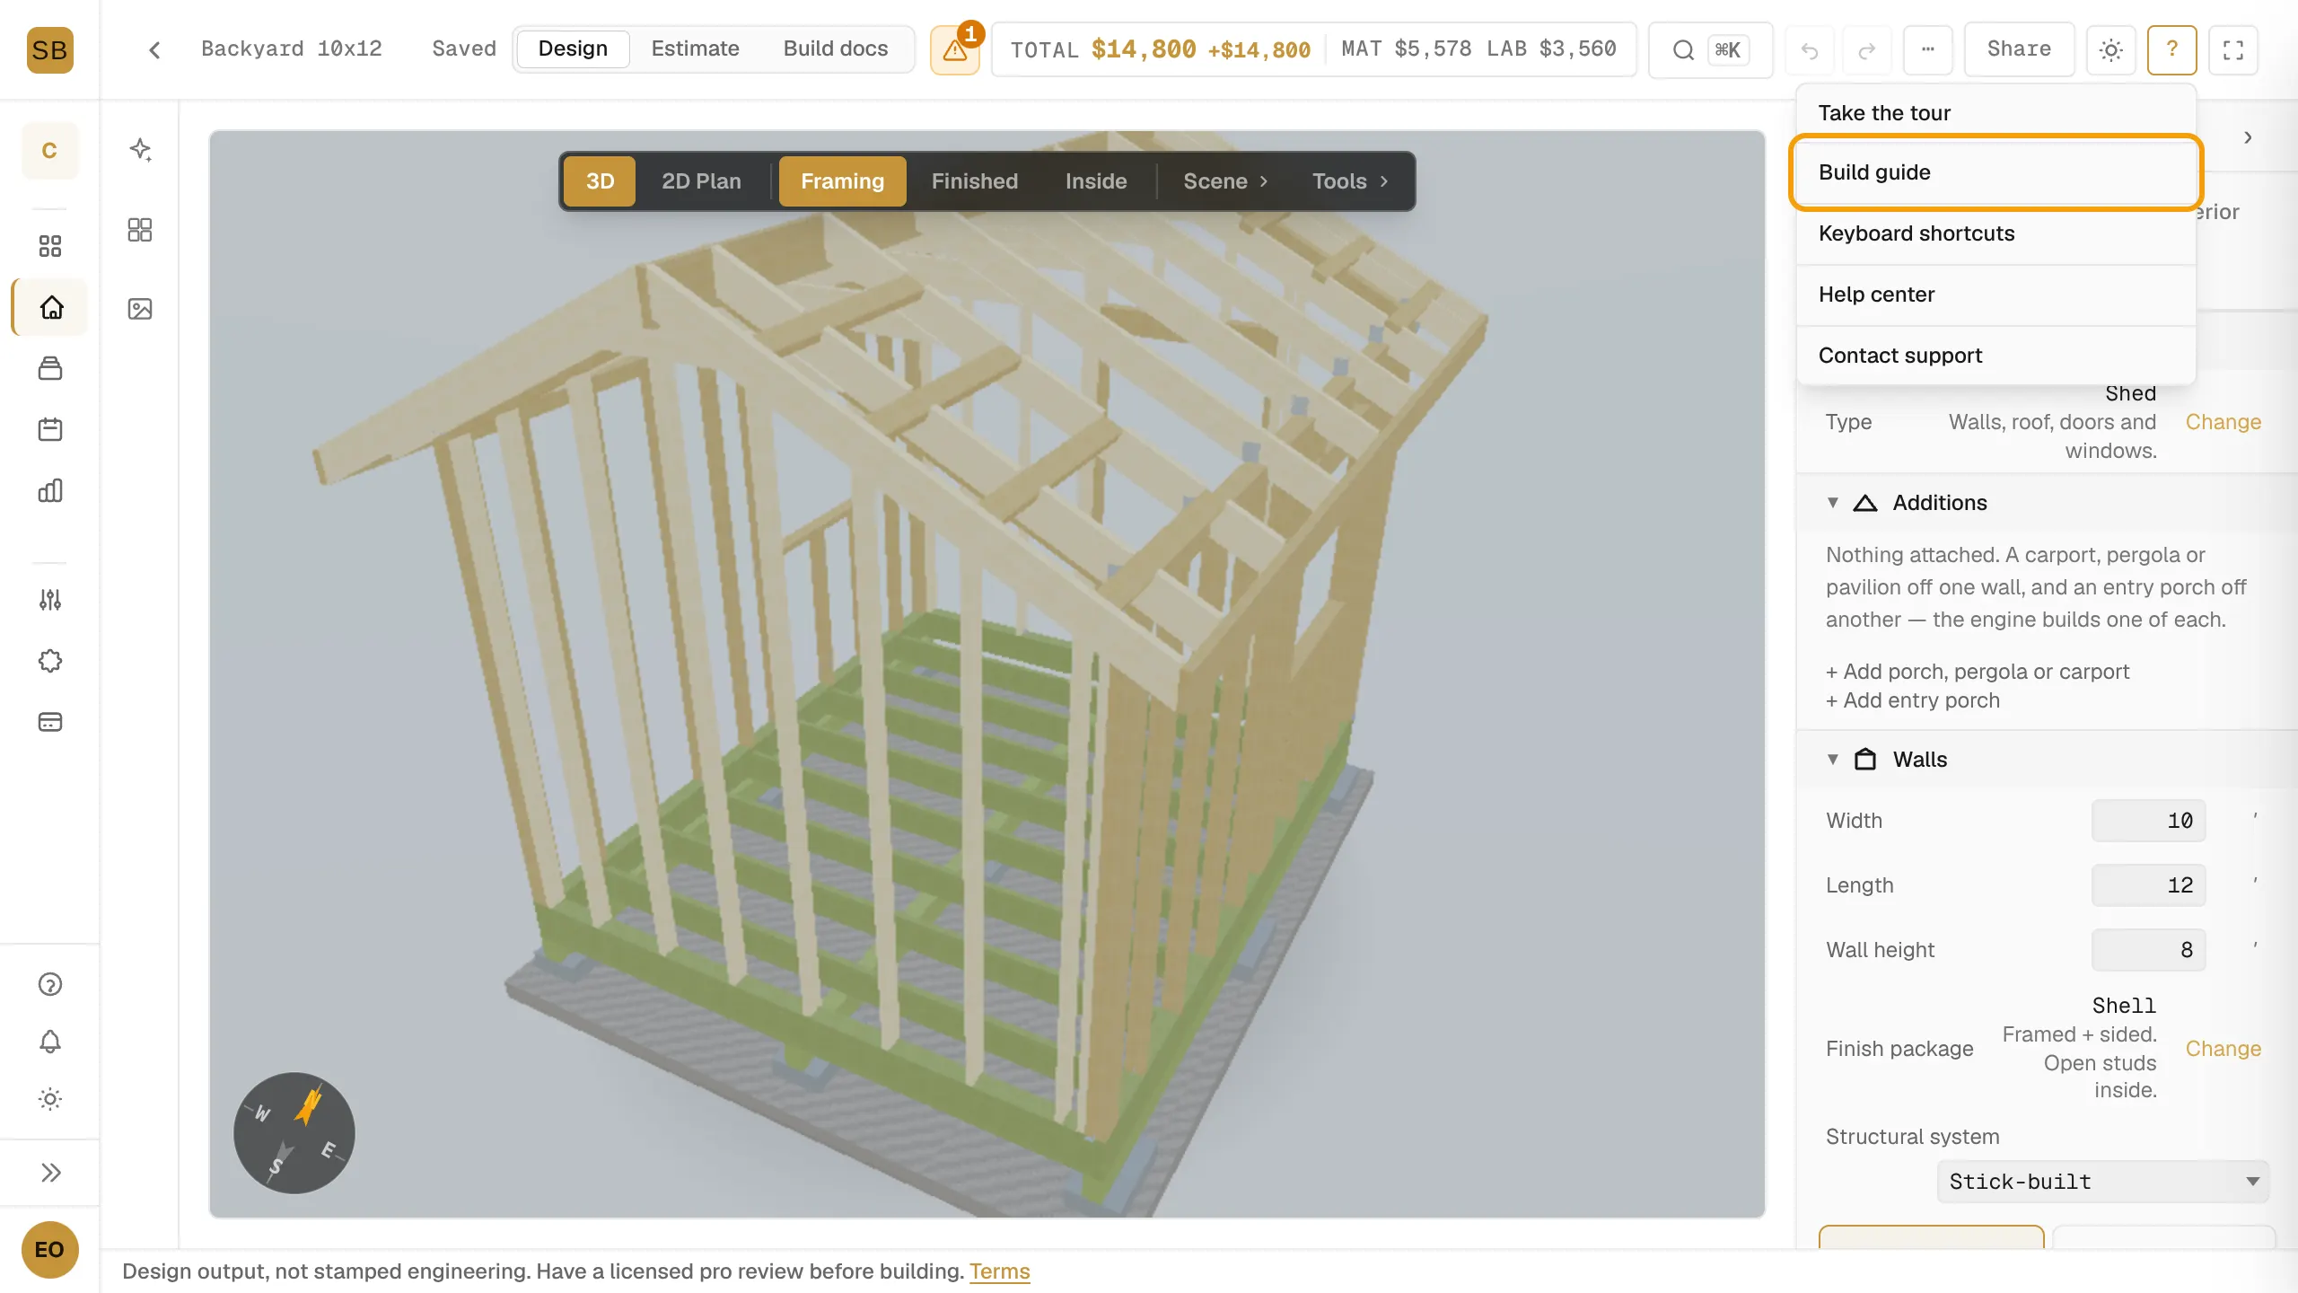Toggle the Framing view mode
The image size is (2298, 1293).
[x=842, y=181]
